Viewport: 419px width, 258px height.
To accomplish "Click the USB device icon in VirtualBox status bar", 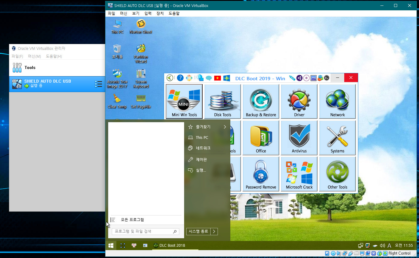I will tap(351, 253).
